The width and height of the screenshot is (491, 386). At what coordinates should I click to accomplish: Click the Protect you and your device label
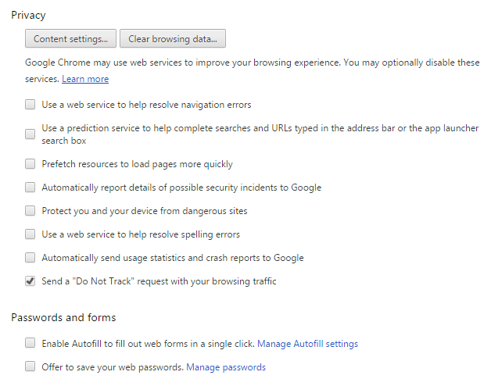145,211
